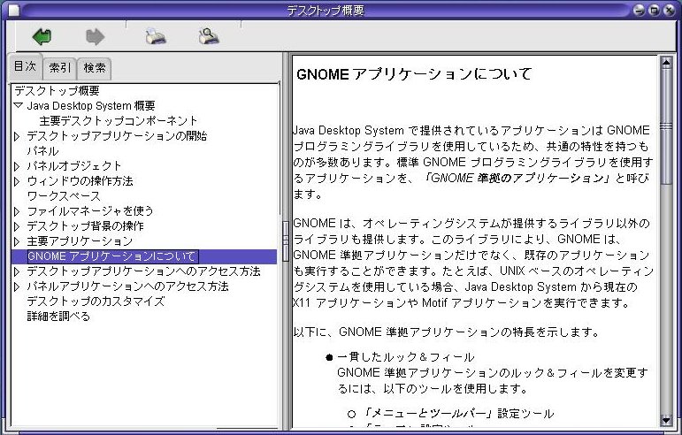
Task: Expand デスクトップアプリケーションの開始 node
Action: pyautogui.click(x=17, y=136)
